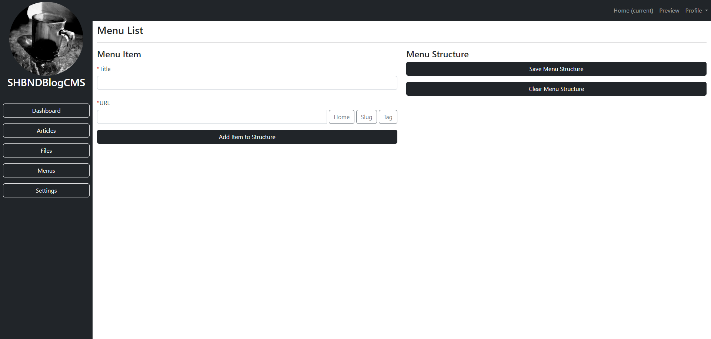This screenshot has width=711, height=339.
Task: Open the Preview link in top bar
Action: [x=669, y=10]
